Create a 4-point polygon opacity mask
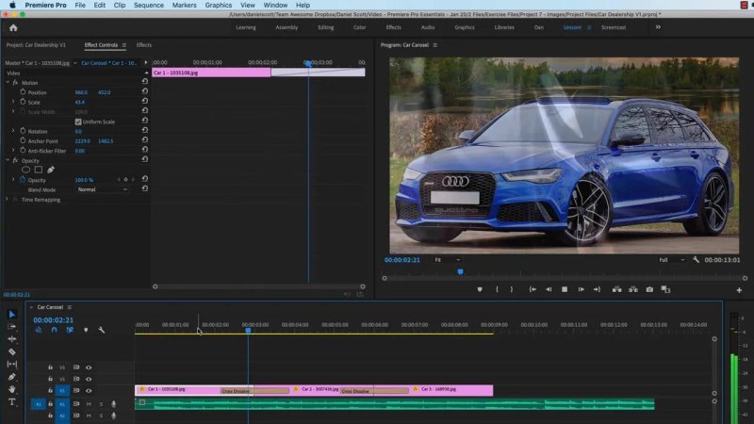The width and height of the screenshot is (754, 424). 39,170
